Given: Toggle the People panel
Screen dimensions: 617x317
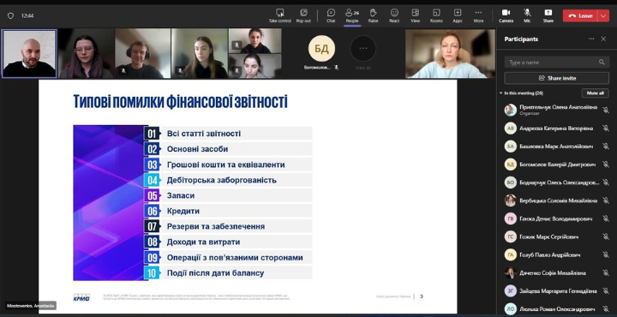Looking at the screenshot, I should [352, 15].
